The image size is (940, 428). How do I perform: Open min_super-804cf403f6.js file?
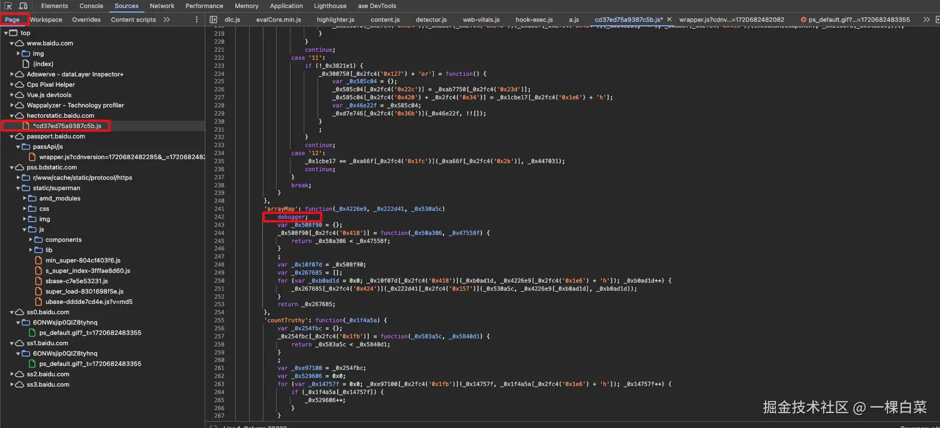pos(83,260)
